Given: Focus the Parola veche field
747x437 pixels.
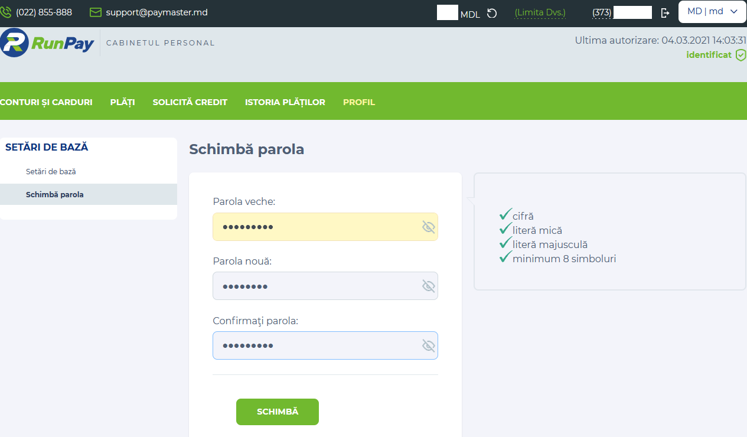Looking at the screenshot, I should 325,227.
